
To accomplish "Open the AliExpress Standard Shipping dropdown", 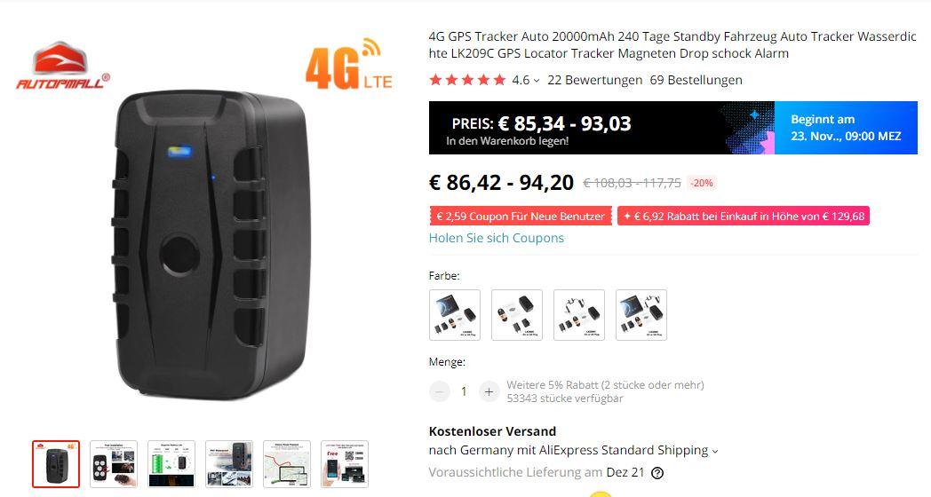I will coord(715,452).
